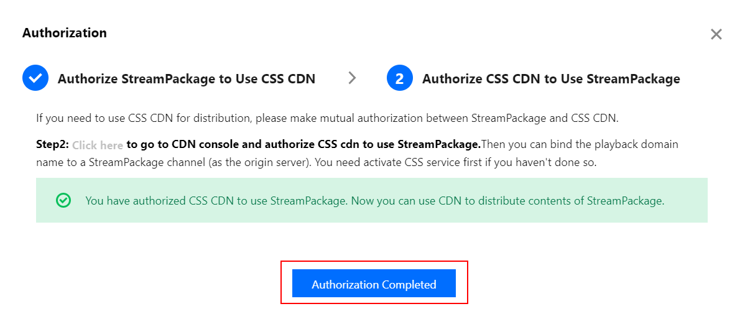Click the 'Step2:' label
This screenshot has height=319, width=745.
pos(52,144)
